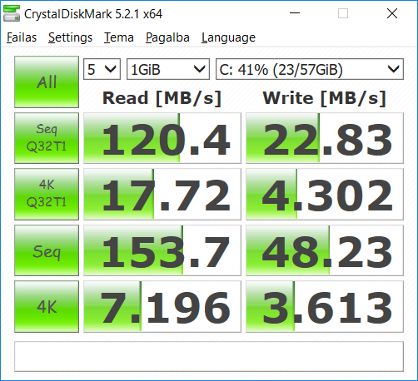The width and height of the screenshot is (418, 381).
Task: Minimize the CrystalDiskMark window
Action: click(295, 13)
